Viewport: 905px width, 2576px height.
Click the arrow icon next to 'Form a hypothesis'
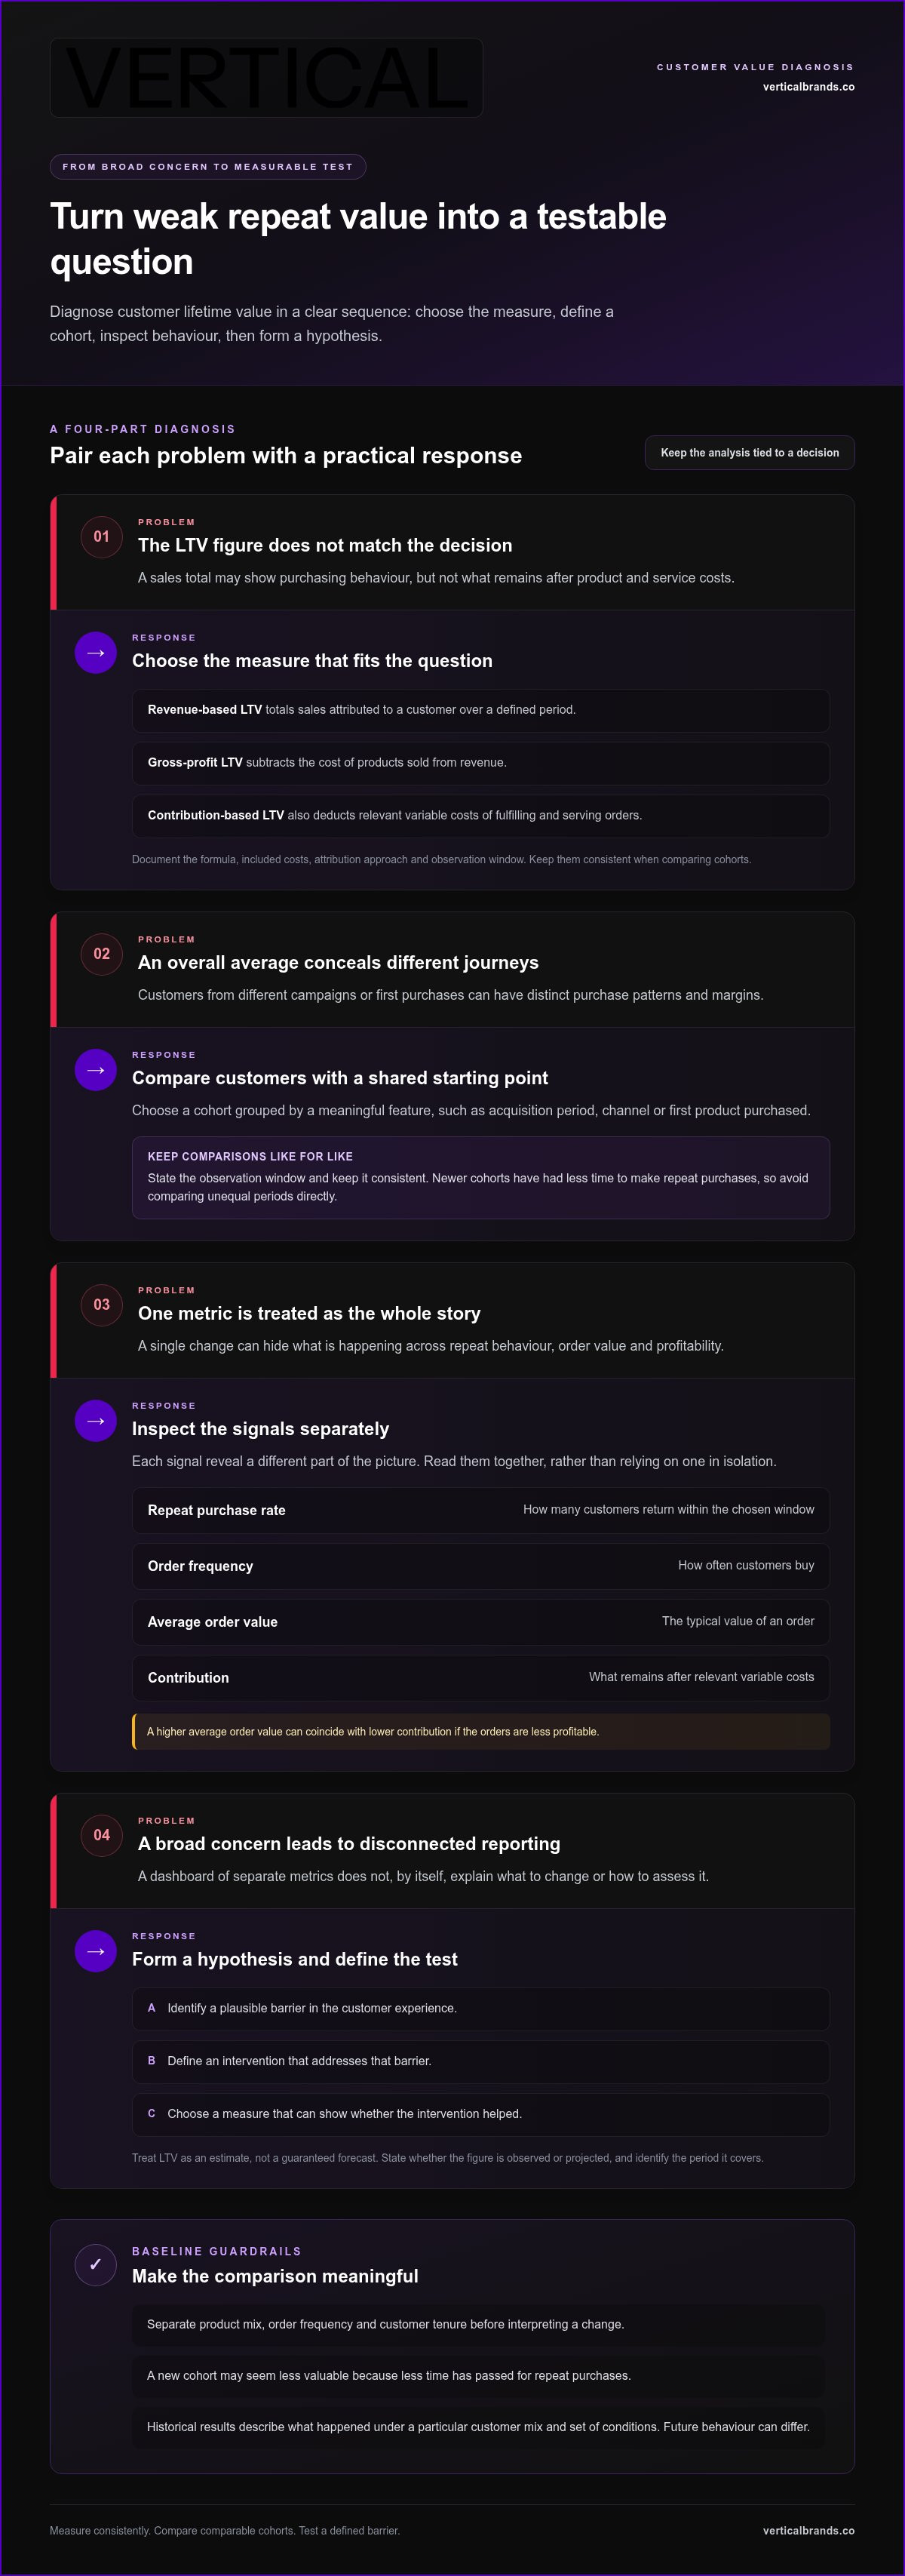(x=96, y=1951)
